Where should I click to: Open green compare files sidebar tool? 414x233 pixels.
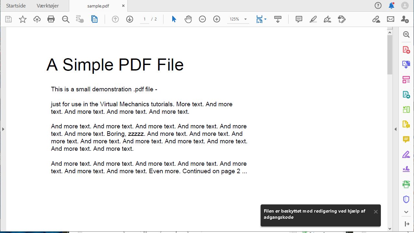coord(406,110)
